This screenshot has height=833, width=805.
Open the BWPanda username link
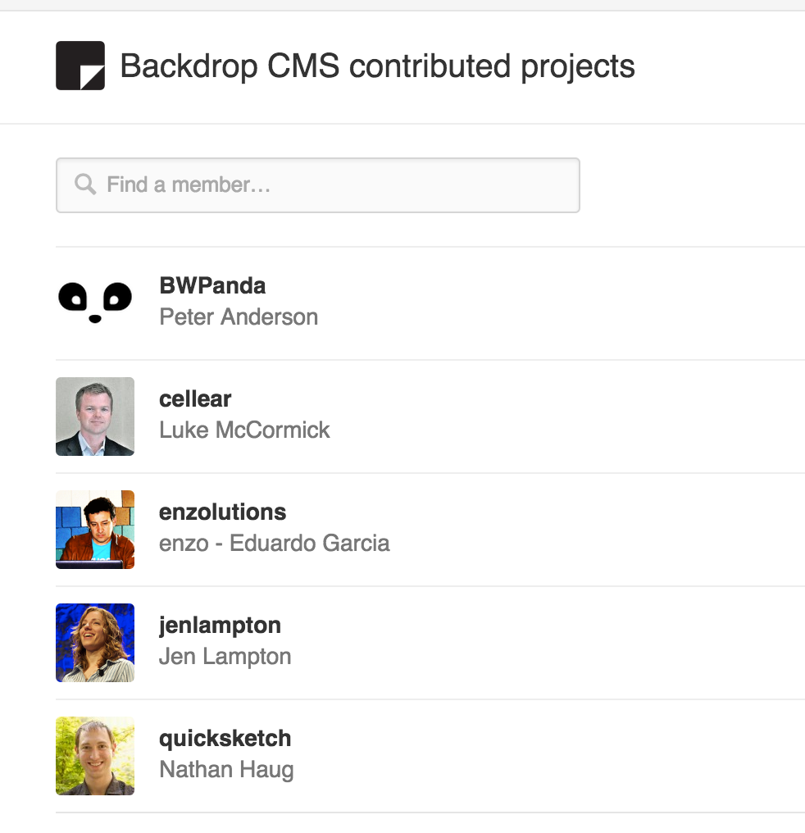click(212, 286)
